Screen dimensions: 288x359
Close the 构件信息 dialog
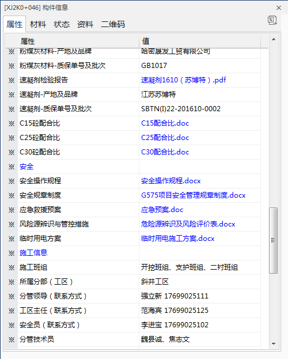click(x=279, y=8)
